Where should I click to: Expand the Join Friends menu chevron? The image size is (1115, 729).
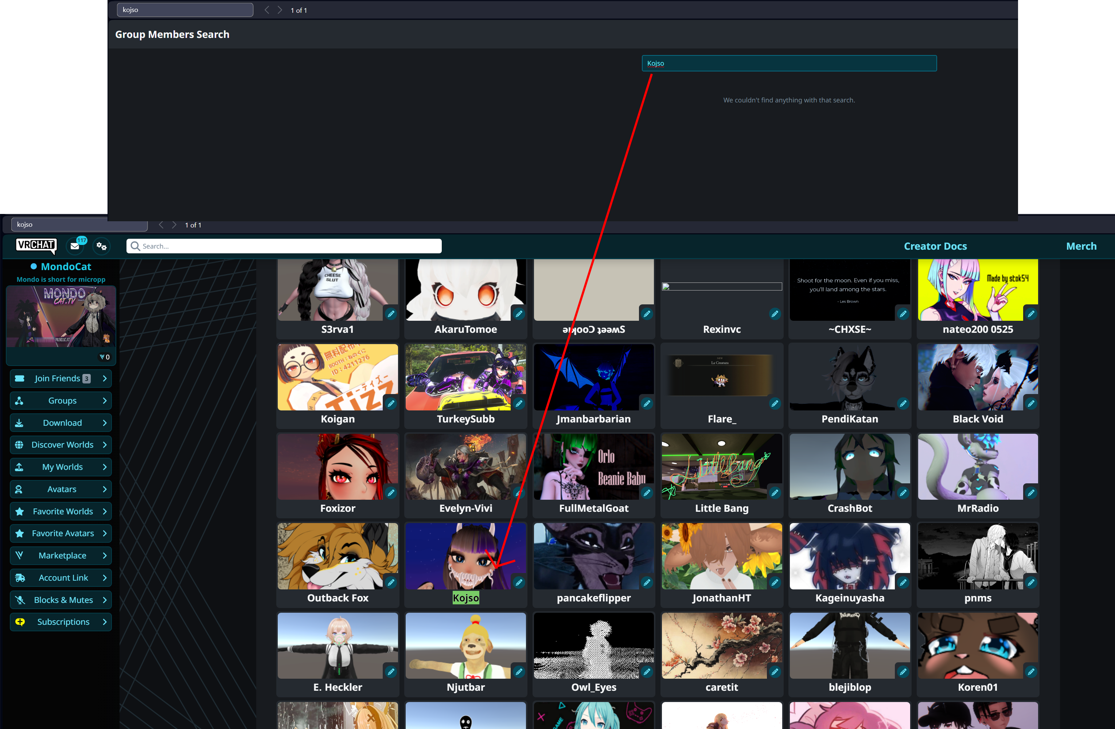click(x=105, y=379)
